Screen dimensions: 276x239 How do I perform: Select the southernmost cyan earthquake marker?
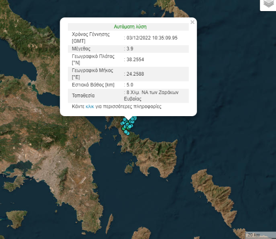click(128, 134)
